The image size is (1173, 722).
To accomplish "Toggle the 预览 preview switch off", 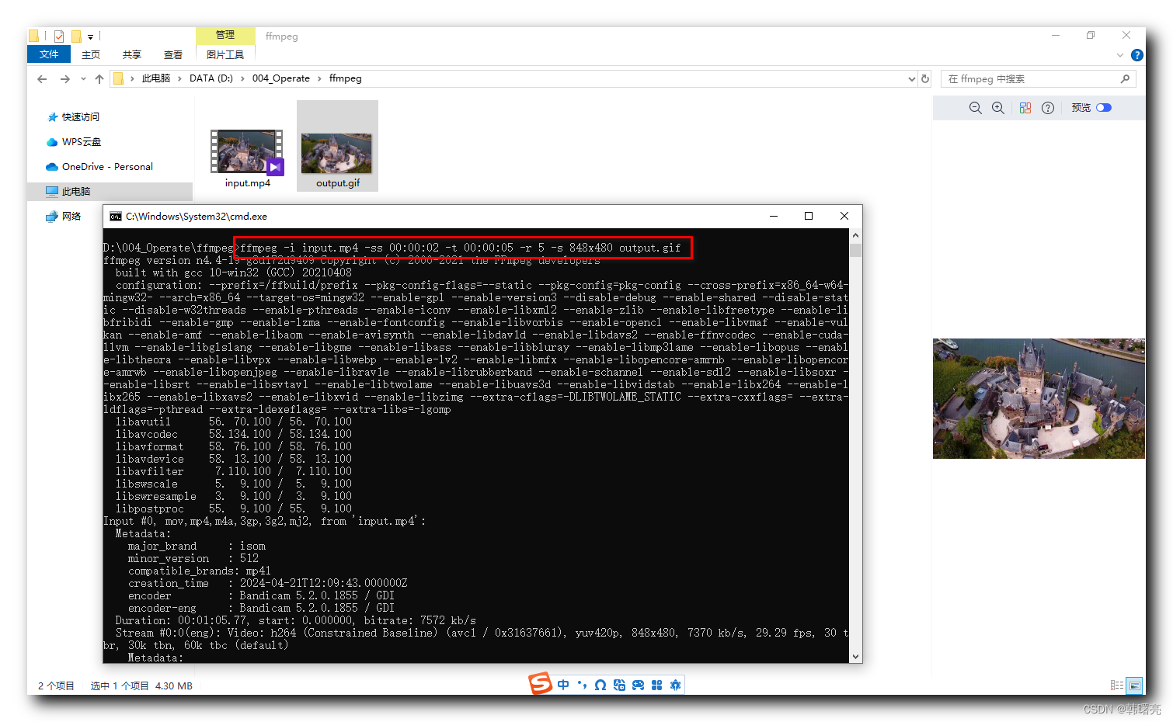I will coord(1104,108).
